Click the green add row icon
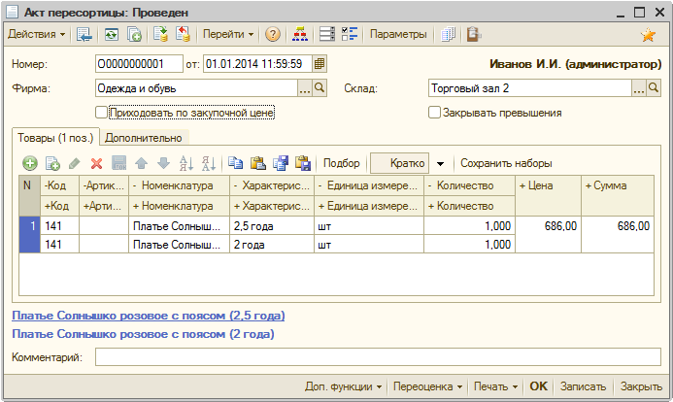Screen dimensions: 673x402 coord(30,163)
